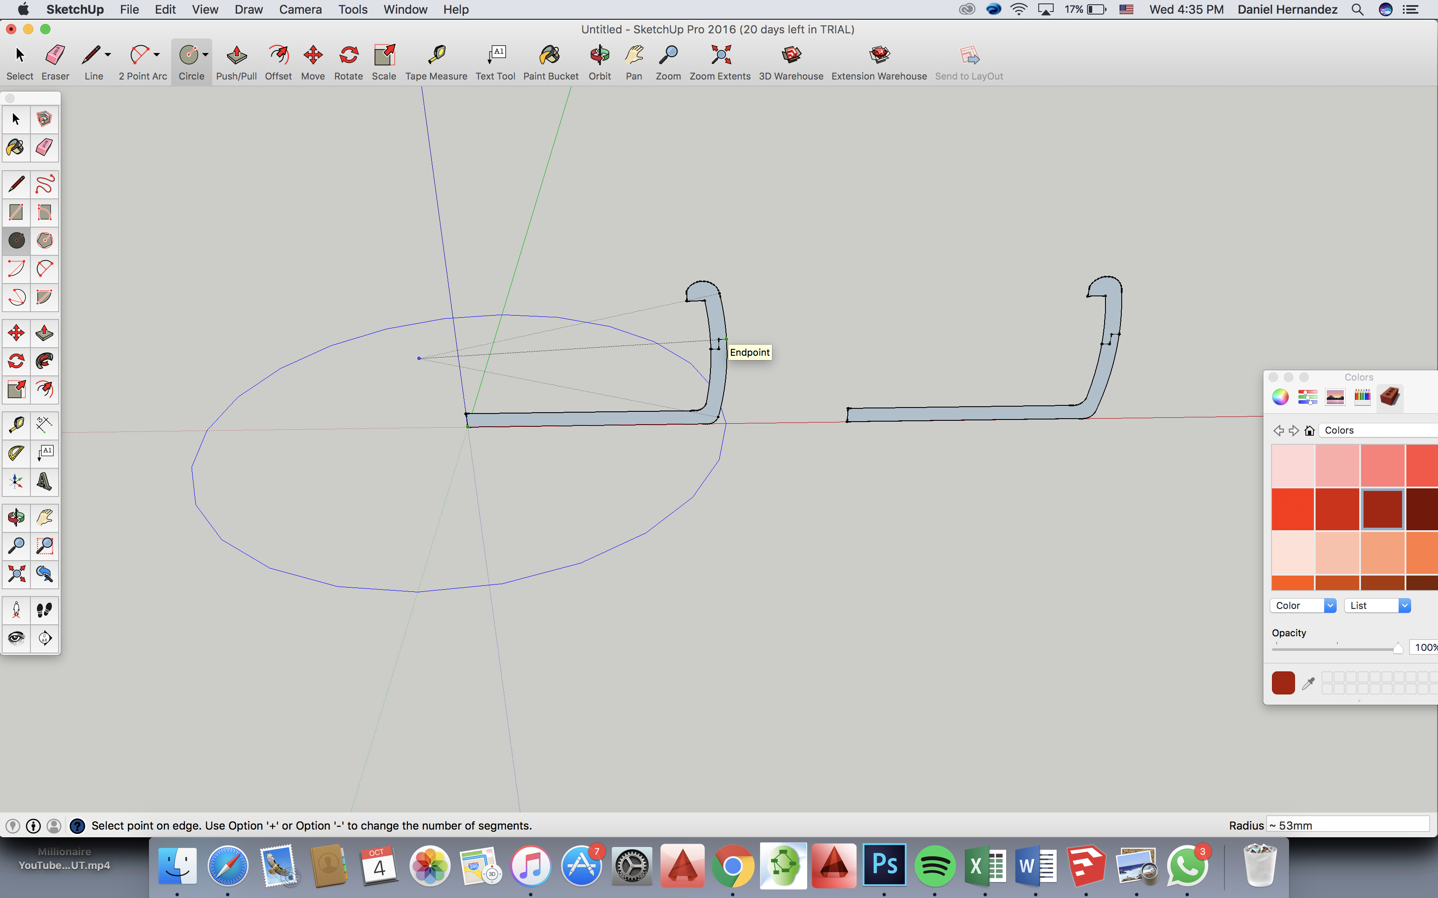Open the Circle tool dropdown arrow
This screenshot has width=1438, height=898.
point(205,55)
